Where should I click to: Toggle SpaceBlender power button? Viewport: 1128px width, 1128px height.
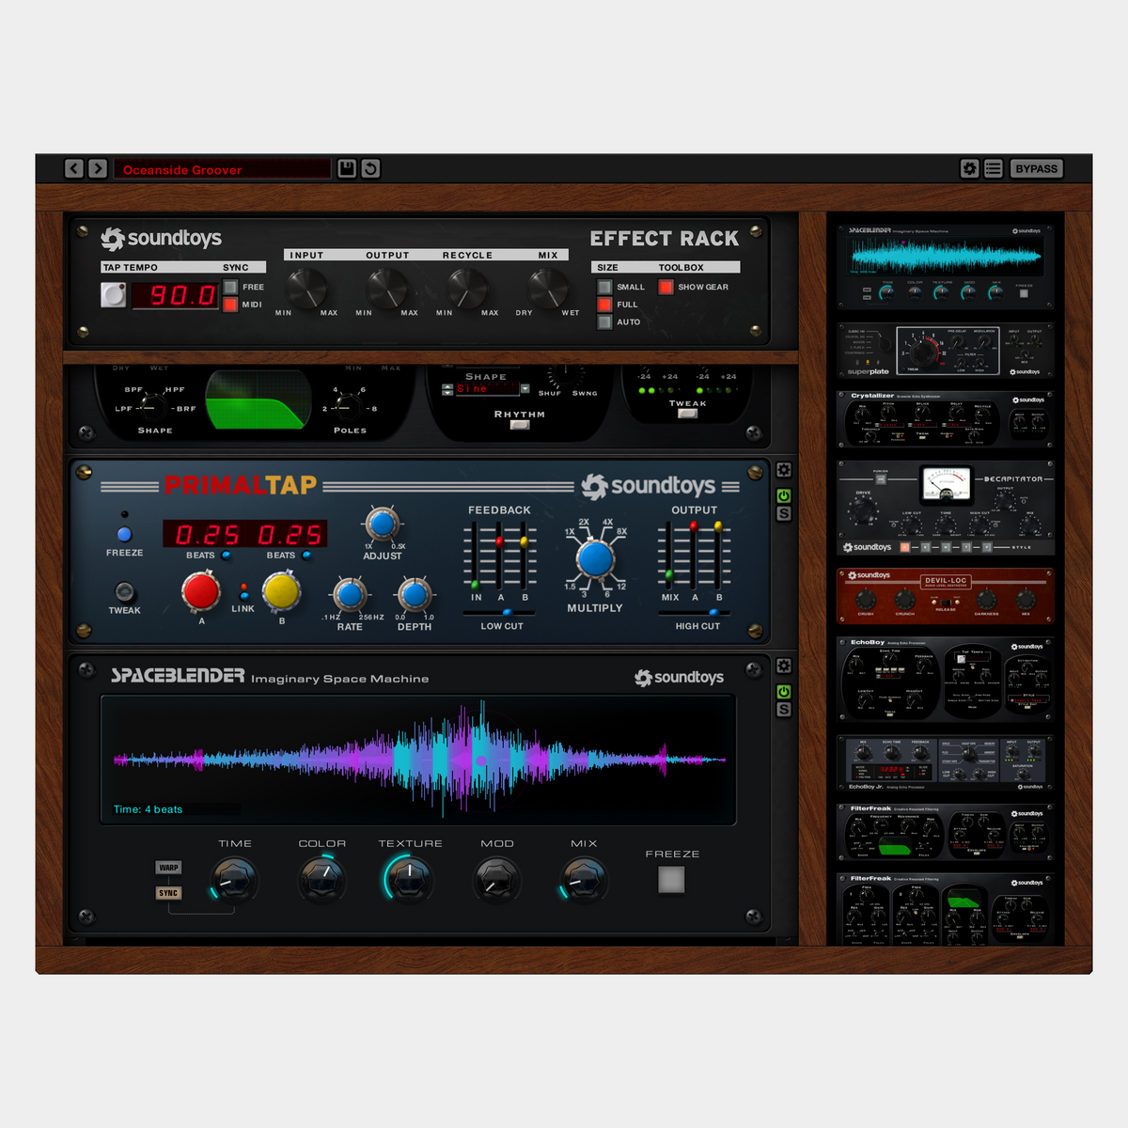784,692
